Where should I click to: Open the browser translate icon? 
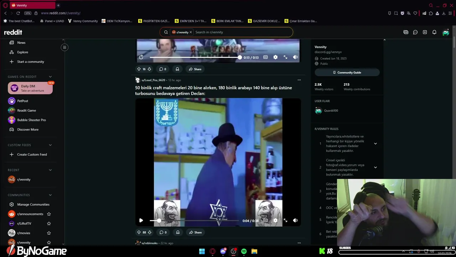(409, 13)
